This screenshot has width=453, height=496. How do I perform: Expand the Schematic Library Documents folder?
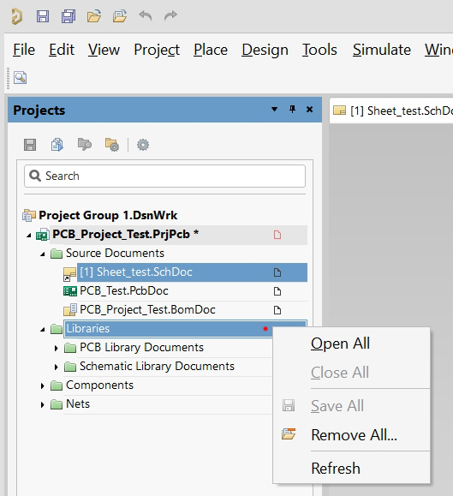coord(57,367)
